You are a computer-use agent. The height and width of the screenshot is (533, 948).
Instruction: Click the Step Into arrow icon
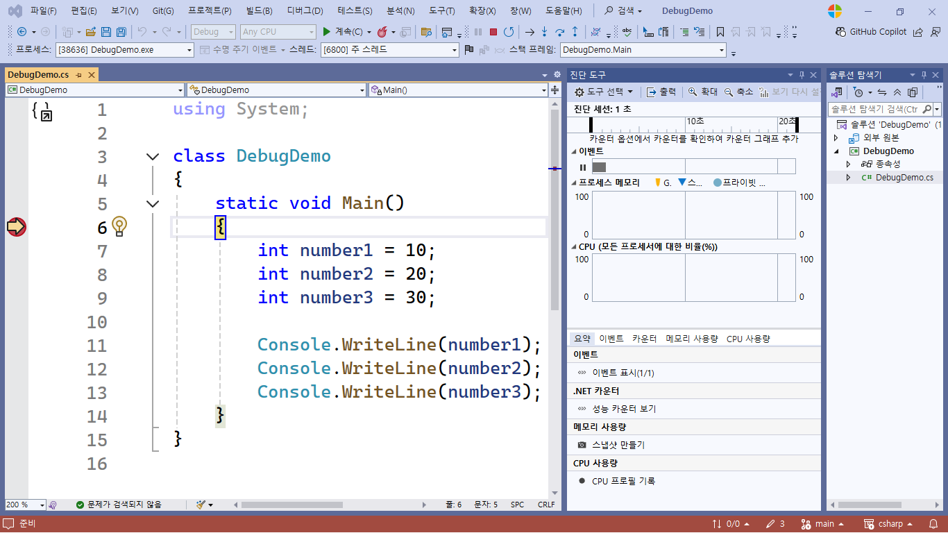pyautogui.click(x=544, y=32)
